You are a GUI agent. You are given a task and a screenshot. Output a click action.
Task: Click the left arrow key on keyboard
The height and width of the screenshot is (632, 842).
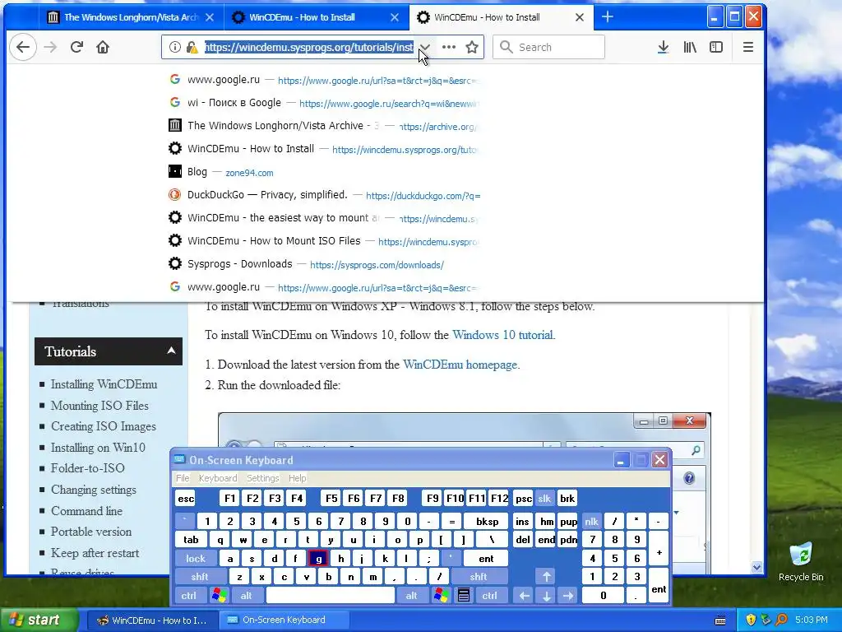525,596
